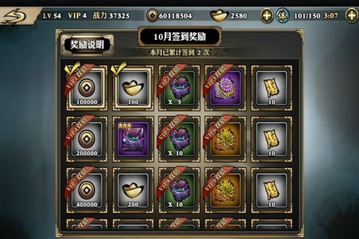
Task: Click the plus button next to gold ingot count
Action: 267,16
